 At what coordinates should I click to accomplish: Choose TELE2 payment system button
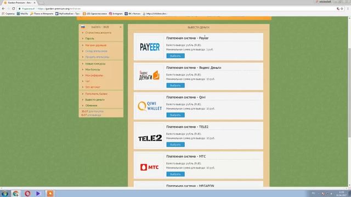click(175, 144)
